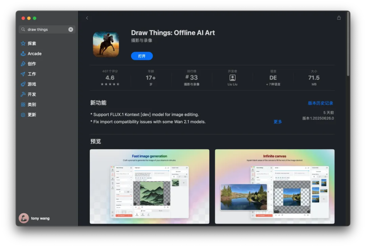Click the 打开 button to launch app
This screenshot has height=247, width=366.
click(x=142, y=56)
